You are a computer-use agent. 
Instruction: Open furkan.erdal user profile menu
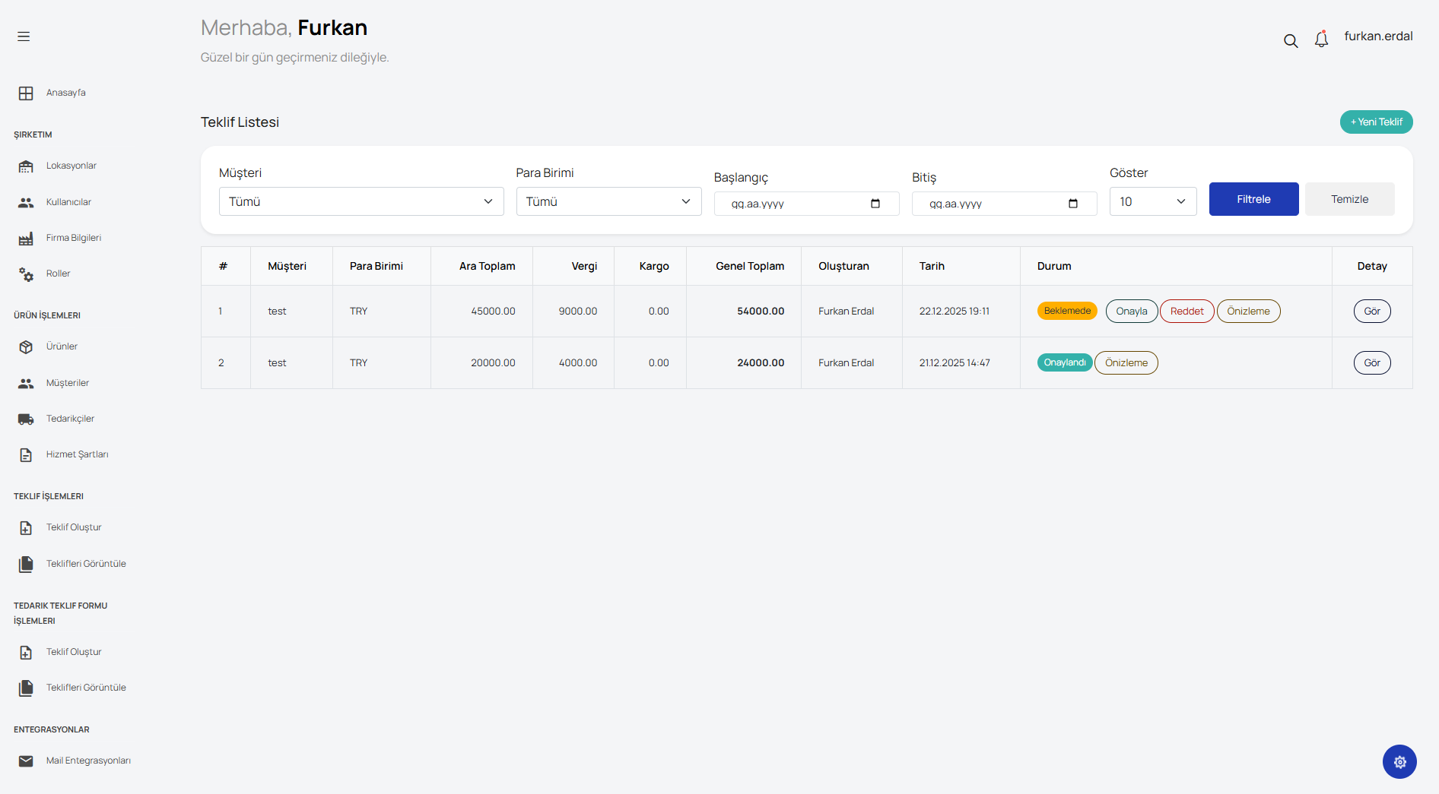pos(1378,36)
